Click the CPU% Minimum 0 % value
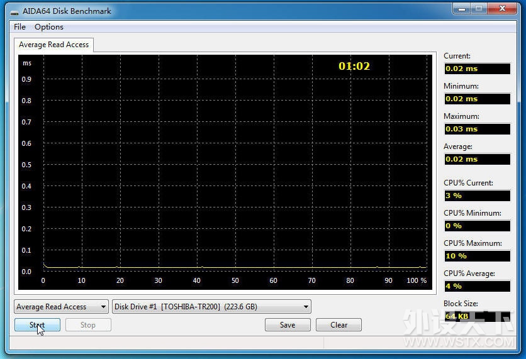Screen dimensions: 526x359 click(477, 226)
